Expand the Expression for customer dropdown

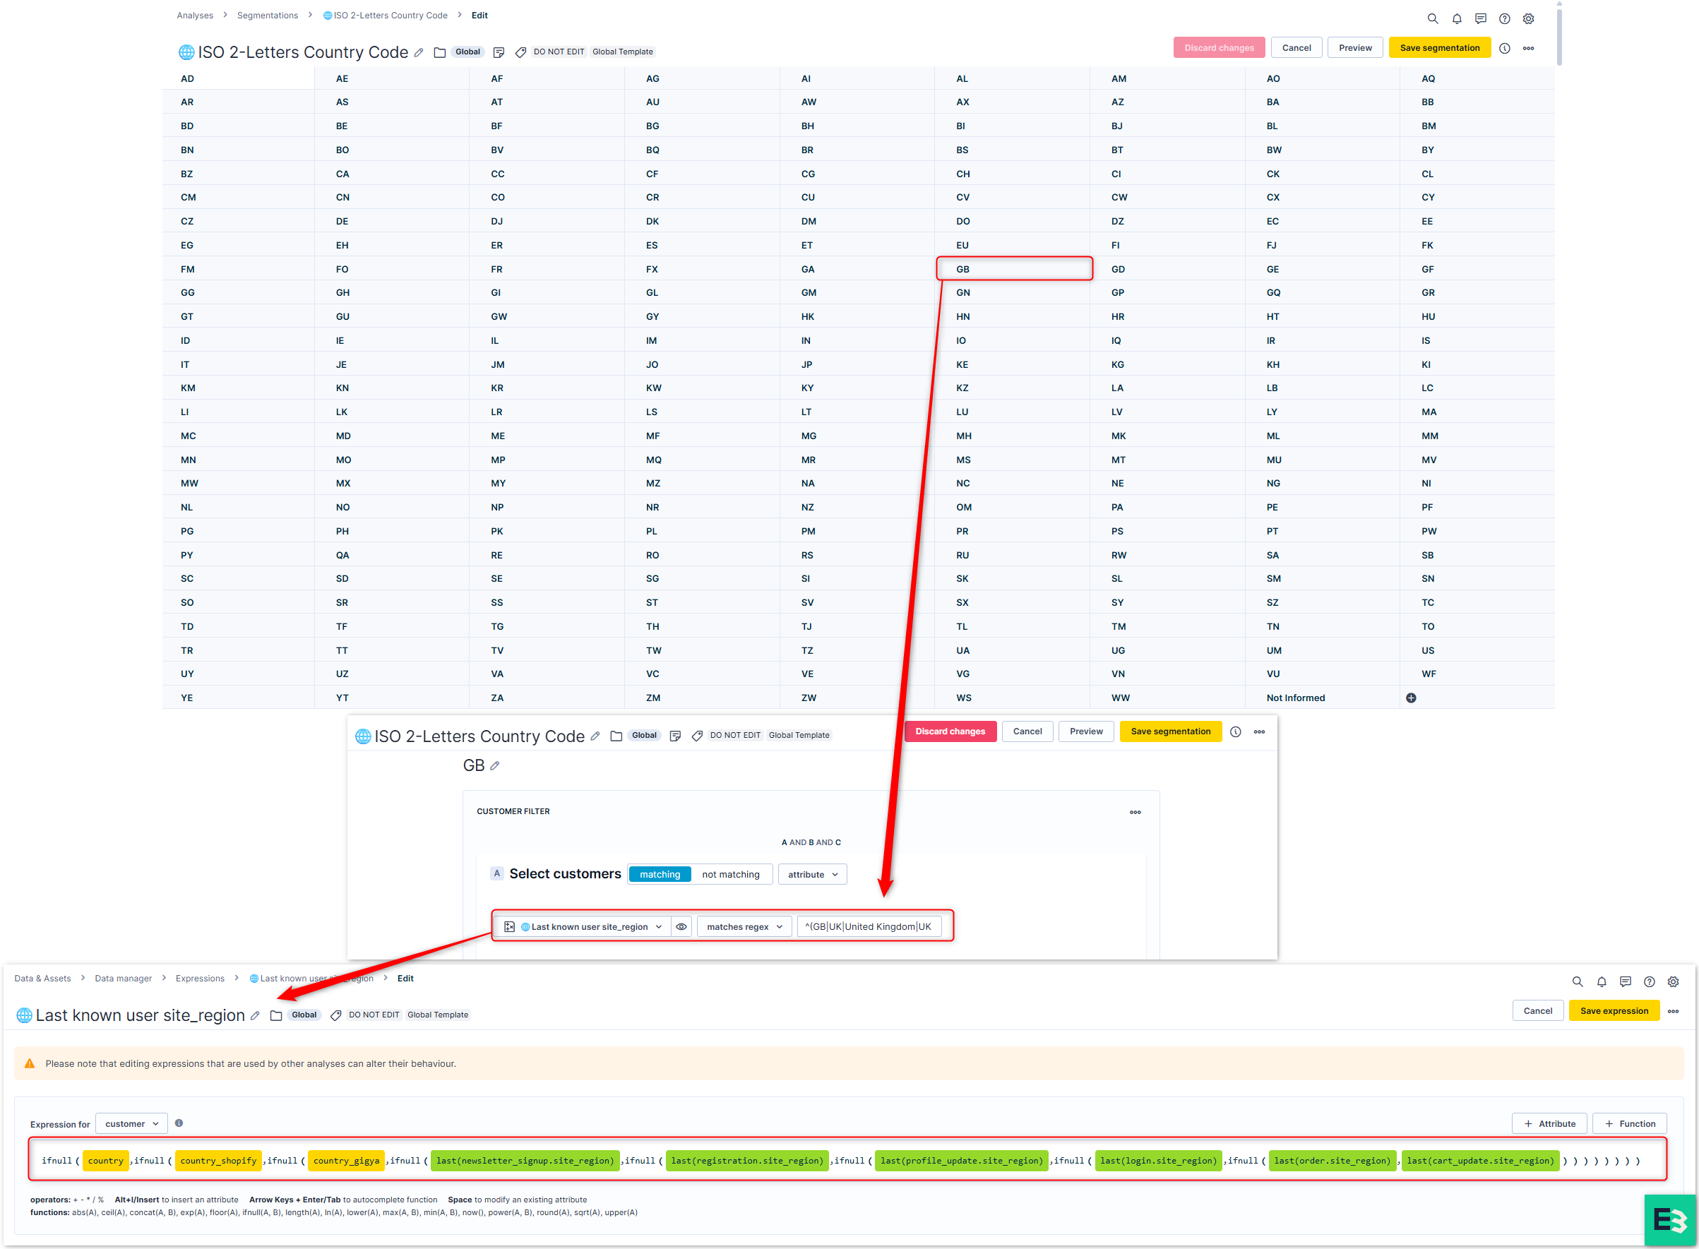pos(131,1123)
